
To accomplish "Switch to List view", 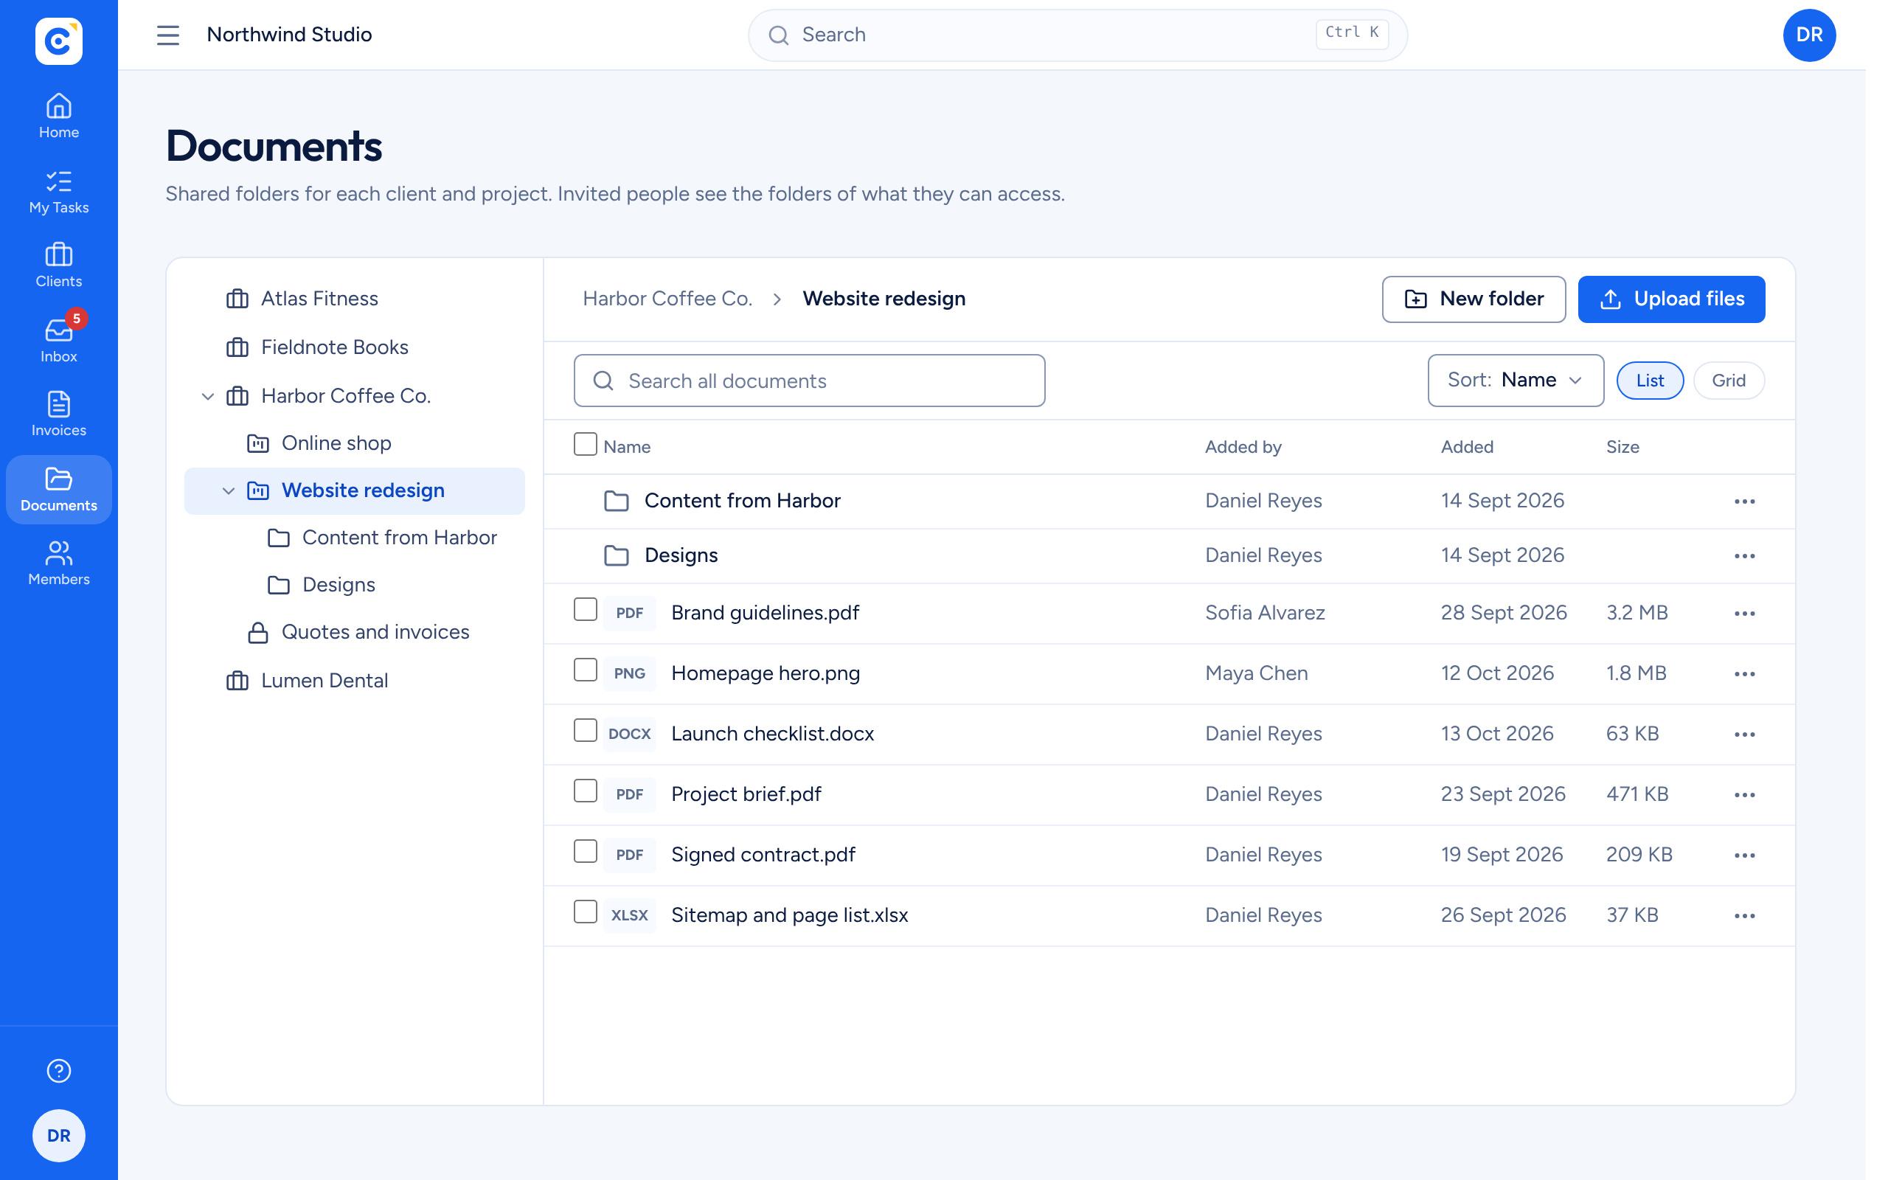I will pyautogui.click(x=1649, y=381).
